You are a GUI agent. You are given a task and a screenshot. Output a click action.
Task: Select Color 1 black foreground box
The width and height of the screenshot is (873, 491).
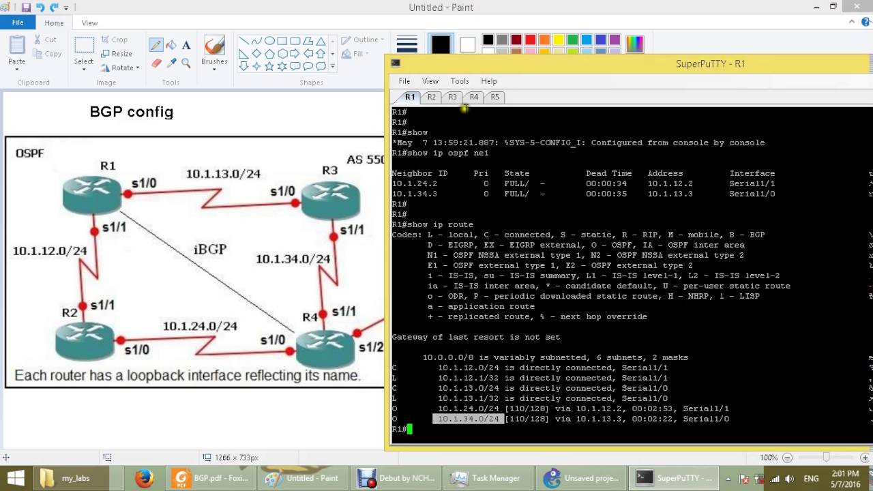click(x=441, y=45)
